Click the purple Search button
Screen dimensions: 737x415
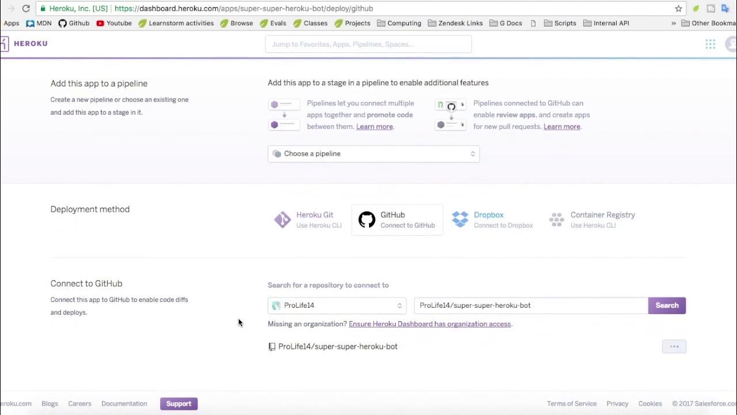[667, 305]
